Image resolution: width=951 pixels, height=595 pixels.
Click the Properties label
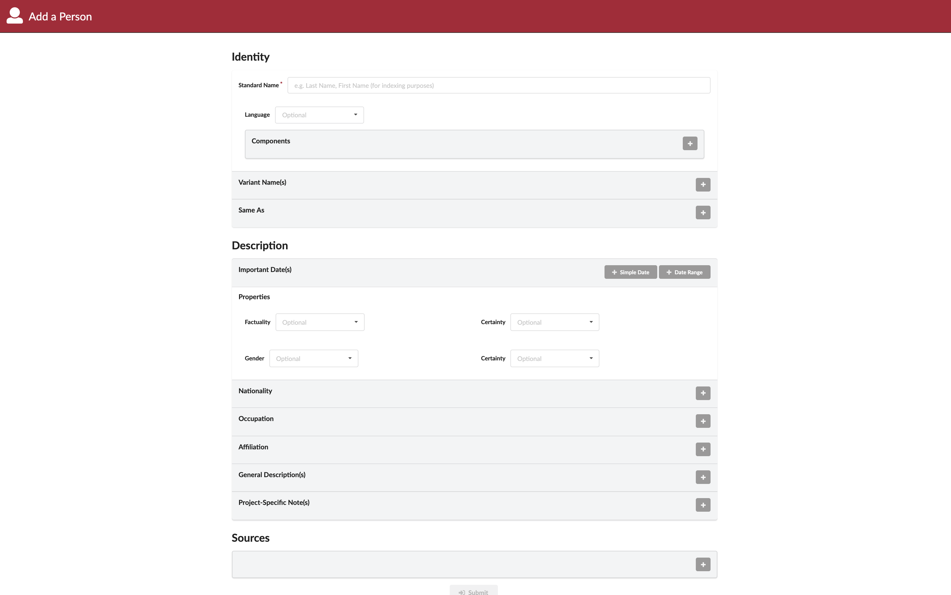pyautogui.click(x=254, y=297)
